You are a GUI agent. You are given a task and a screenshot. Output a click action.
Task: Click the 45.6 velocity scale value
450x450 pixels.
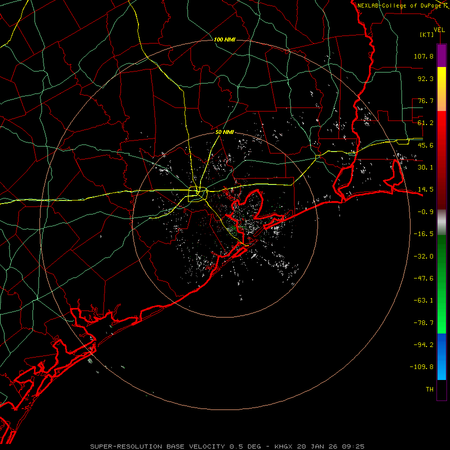tap(425, 145)
